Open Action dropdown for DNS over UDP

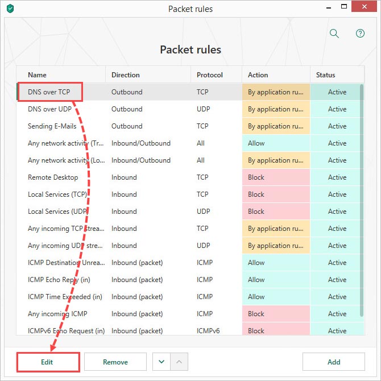(x=276, y=109)
